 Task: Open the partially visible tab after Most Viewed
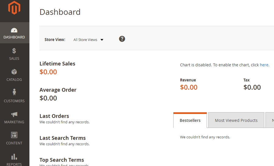click(271, 120)
